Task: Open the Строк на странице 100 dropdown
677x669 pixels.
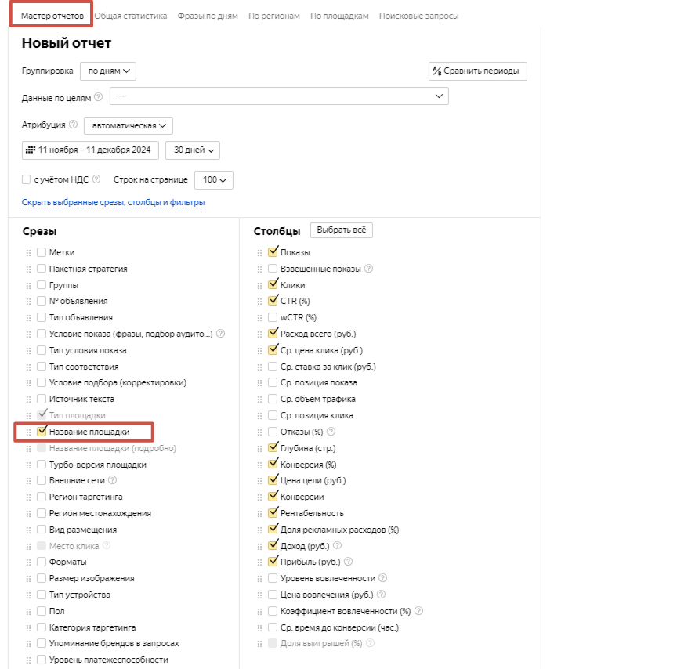Action: [213, 180]
